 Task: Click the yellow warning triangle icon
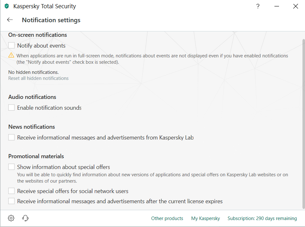point(11,55)
